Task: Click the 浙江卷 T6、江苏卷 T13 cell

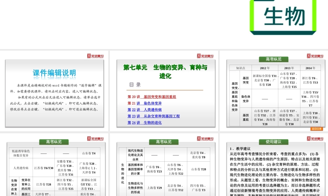Action: (310, 80)
